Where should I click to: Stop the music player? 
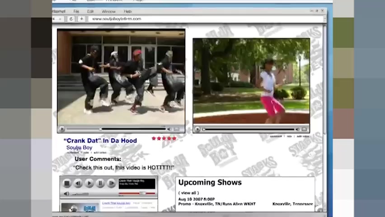pos(66,184)
